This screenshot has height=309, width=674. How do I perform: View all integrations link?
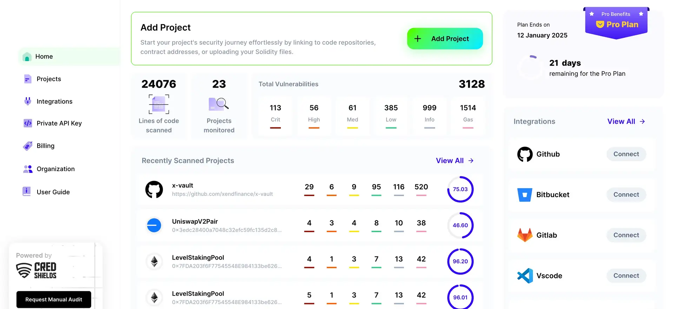click(x=626, y=121)
